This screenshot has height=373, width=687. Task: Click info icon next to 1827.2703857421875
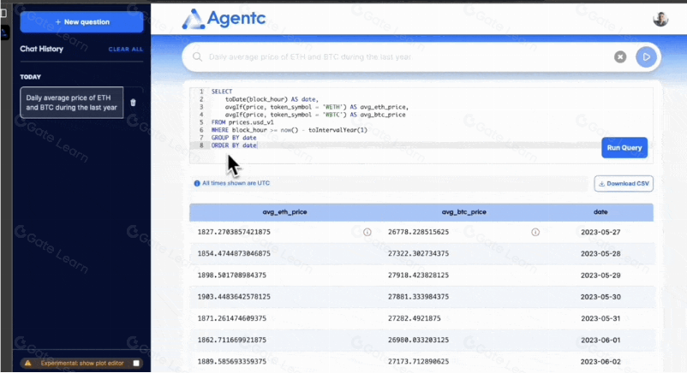[367, 232]
